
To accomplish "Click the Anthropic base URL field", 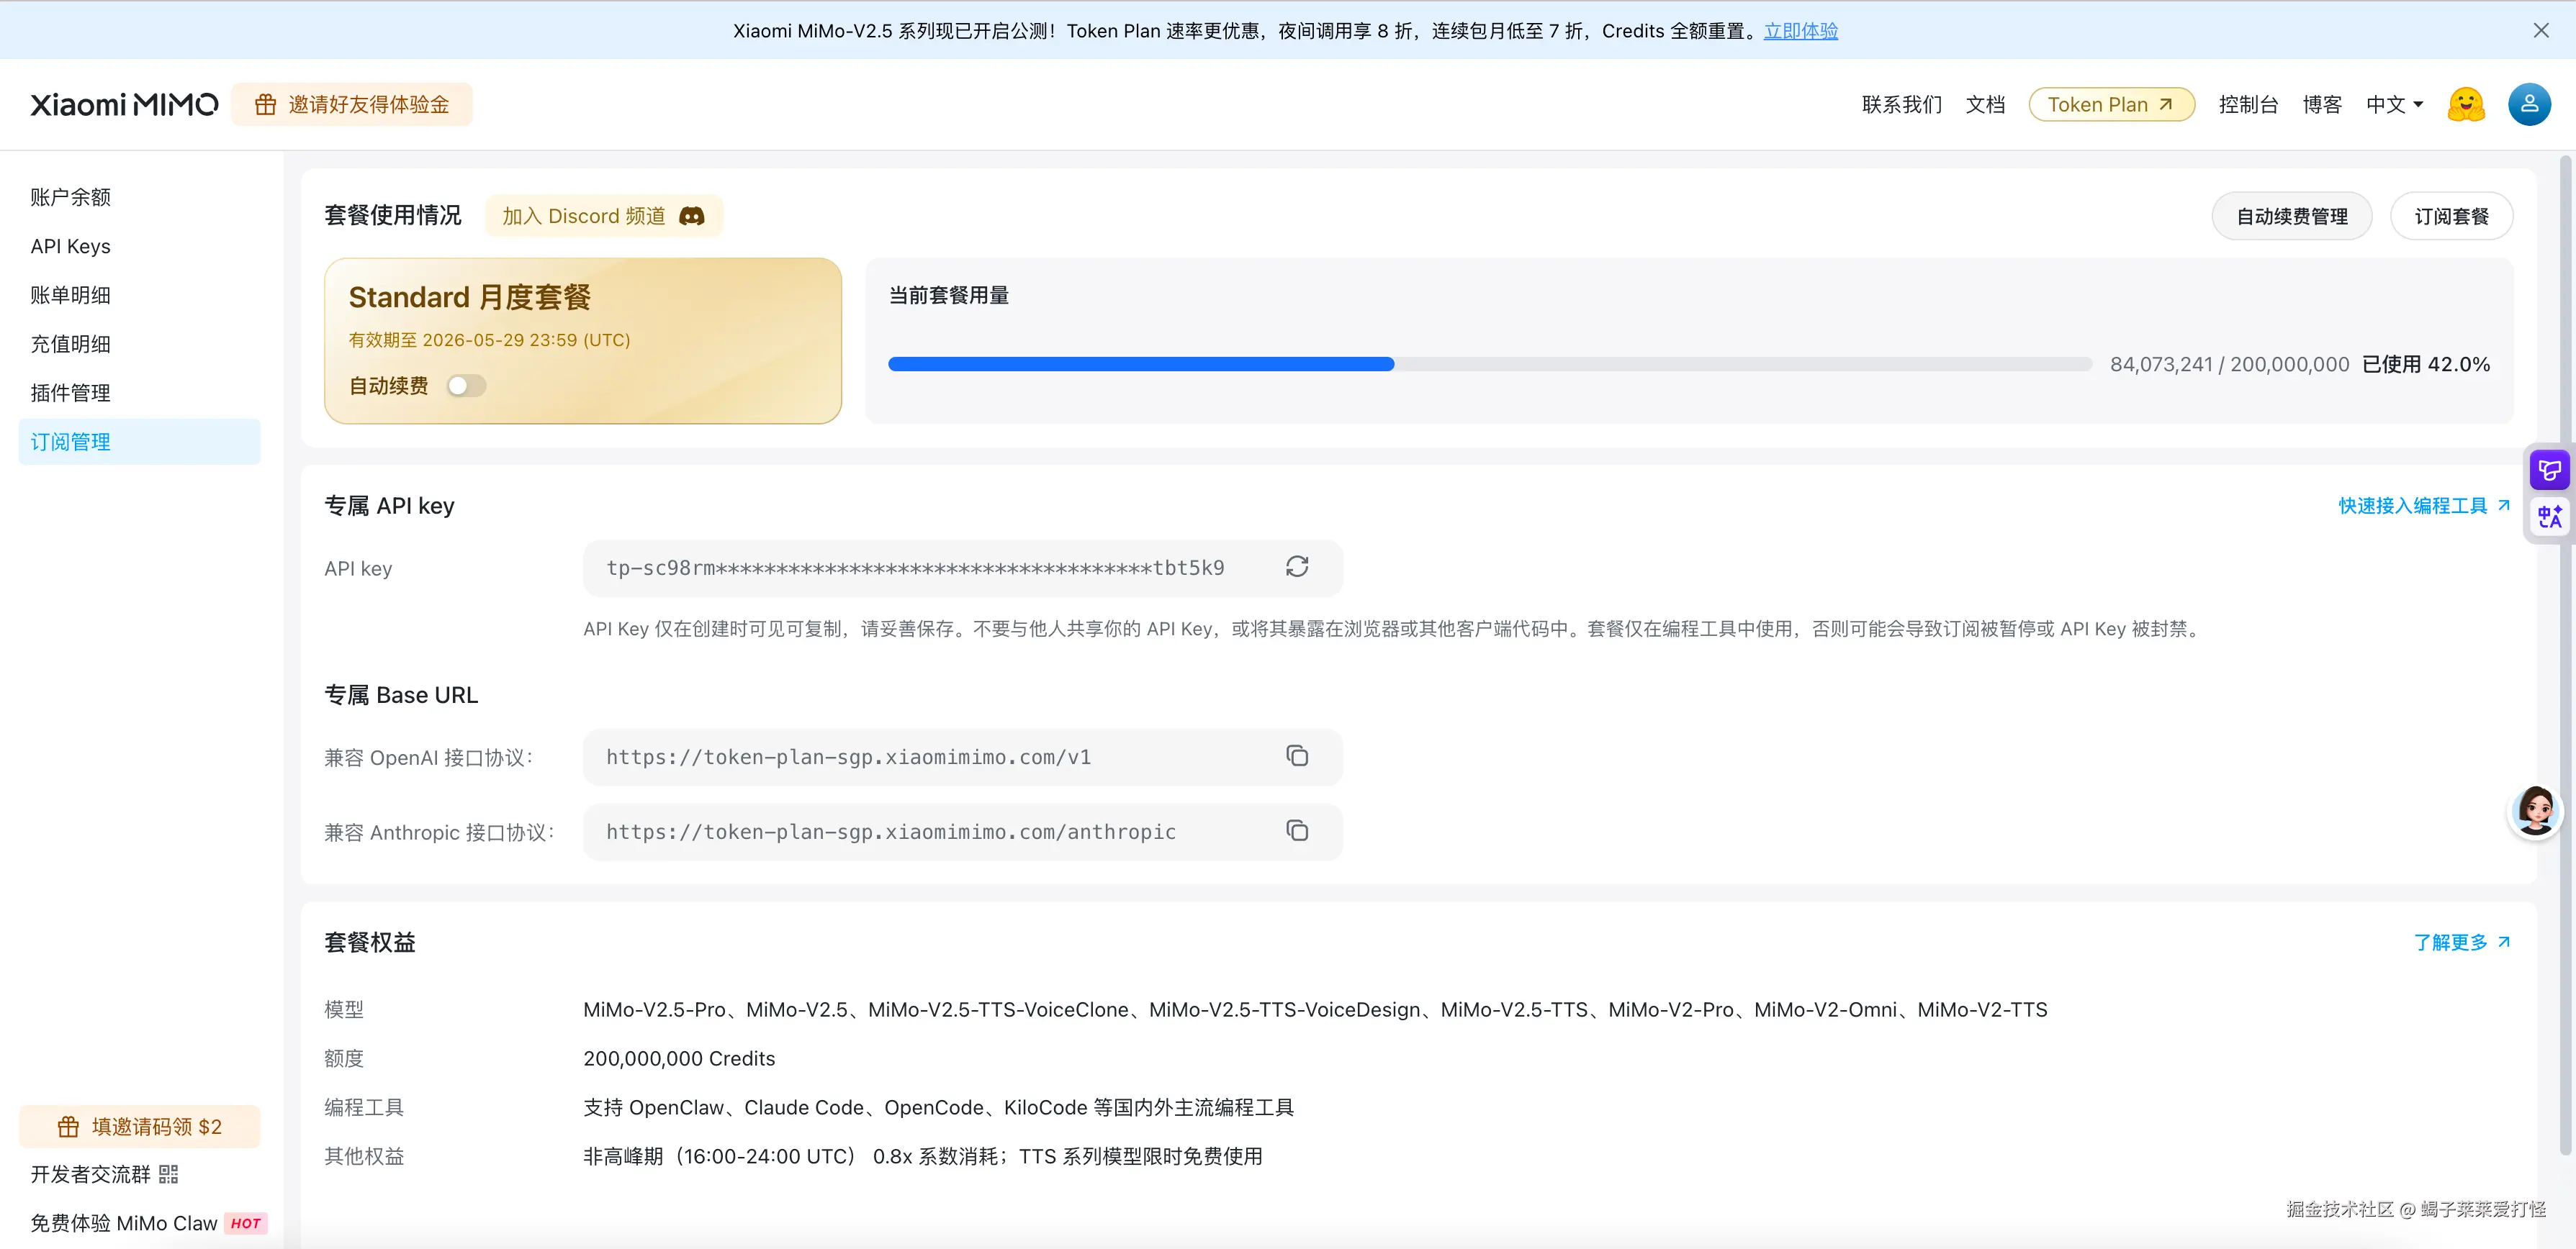I will [x=962, y=831].
